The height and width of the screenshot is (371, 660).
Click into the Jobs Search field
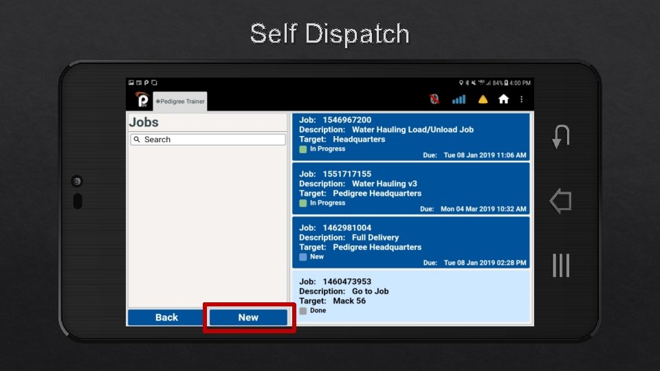pyautogui.click(x=208, y=139)
